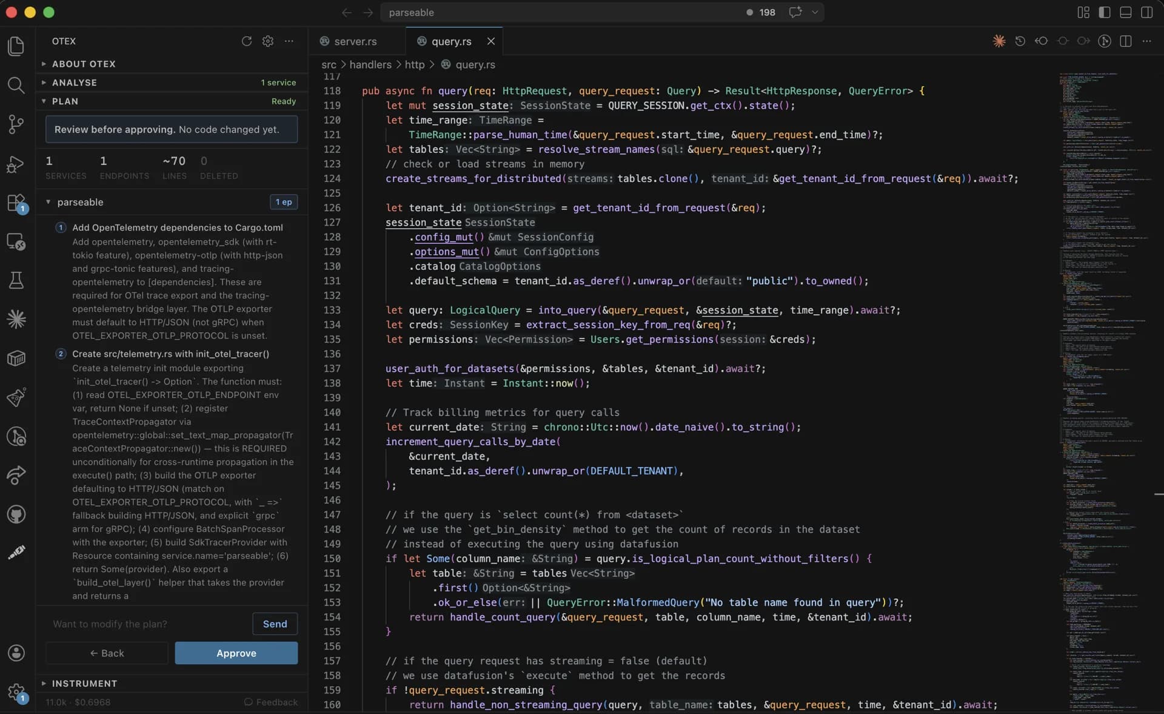This screenshot has width=1164, height=714.
Task: Click the GitHub icon in activity bar
Action: tap(16, 514)
